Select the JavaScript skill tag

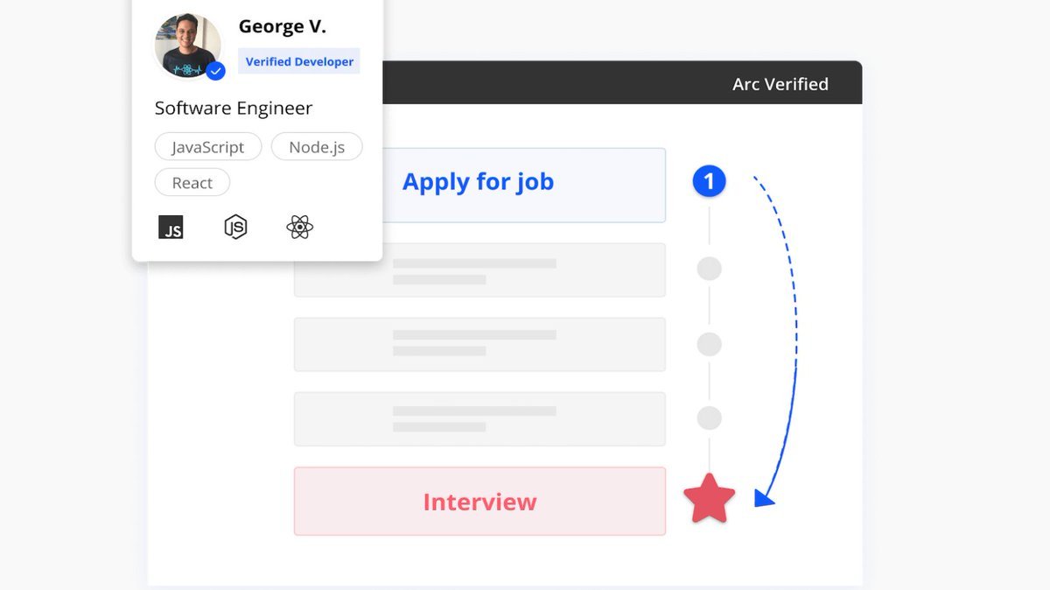click(x=208, y=147)
